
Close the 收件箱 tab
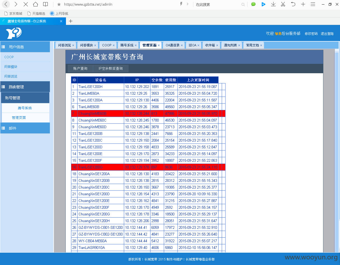tap(217, 45)
